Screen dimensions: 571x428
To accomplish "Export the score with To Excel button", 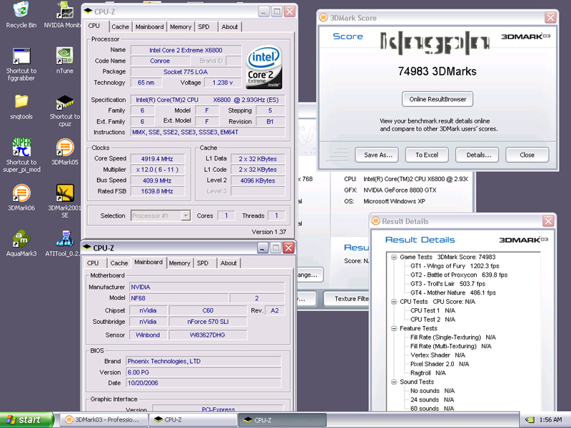I will [427, 155].
